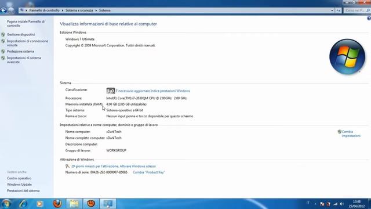Click shield icon beside Gestione dispositivi
Image resolution: width=371 pixels, height=209 pixels.
(3, 35)
